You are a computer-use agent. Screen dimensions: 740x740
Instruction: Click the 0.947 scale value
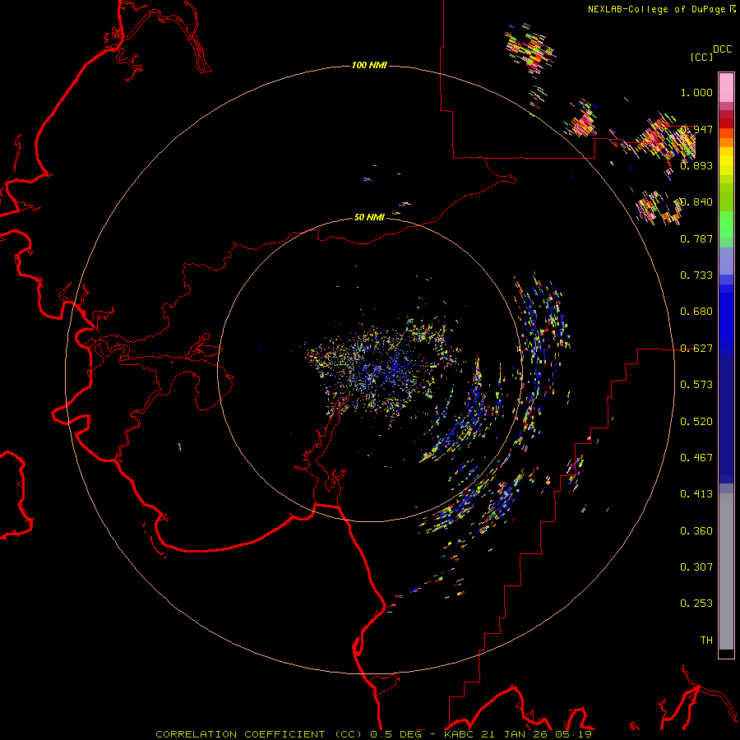[697, 129]
